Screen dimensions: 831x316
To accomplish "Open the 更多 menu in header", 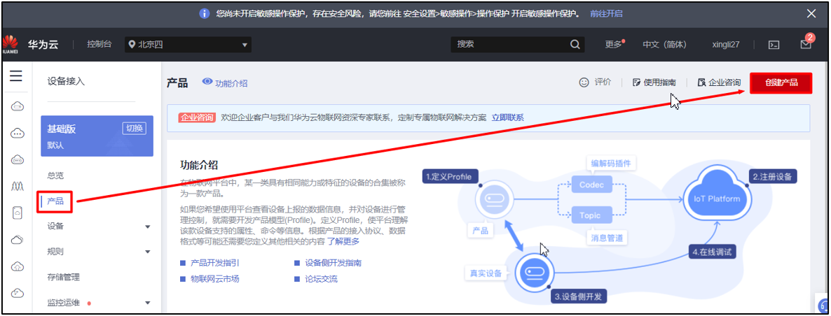I will pos(614,45).
